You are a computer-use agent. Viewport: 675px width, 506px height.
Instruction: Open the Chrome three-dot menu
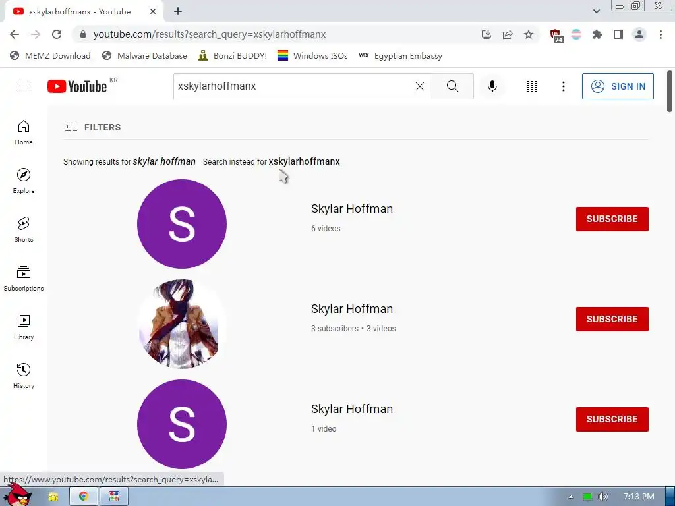[x=660, y=34]
